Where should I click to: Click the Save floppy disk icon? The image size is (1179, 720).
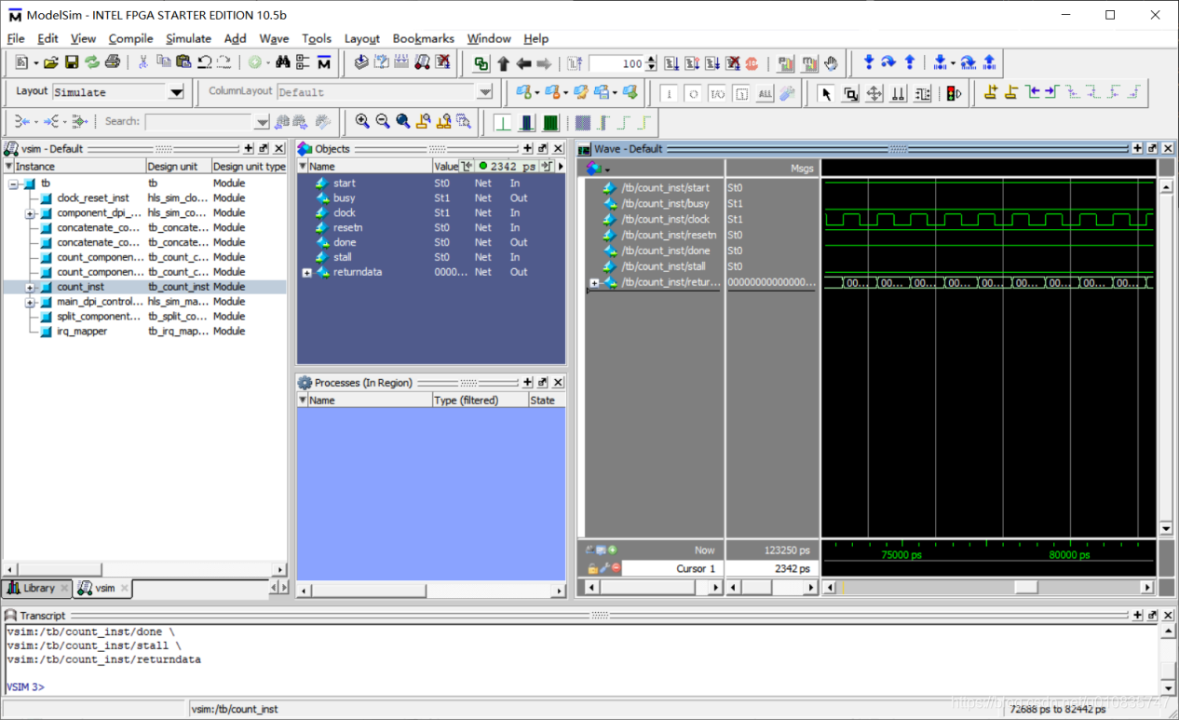click(x=72, y=62)
